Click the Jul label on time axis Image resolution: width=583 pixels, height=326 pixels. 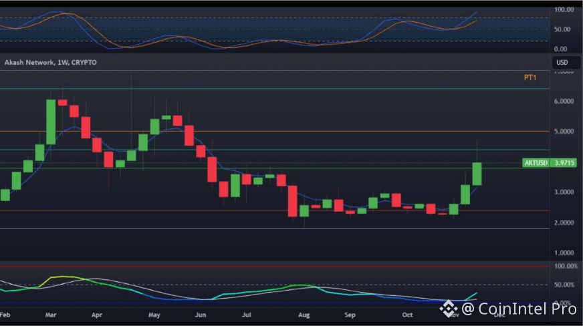(246, 315)
